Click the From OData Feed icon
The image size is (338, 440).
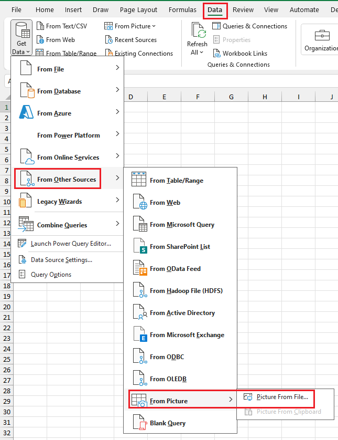coord(140,268)
